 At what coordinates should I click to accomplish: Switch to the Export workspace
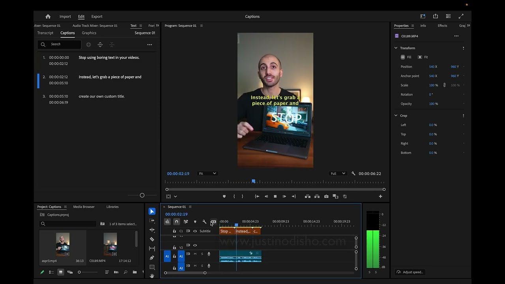(97, 17)
